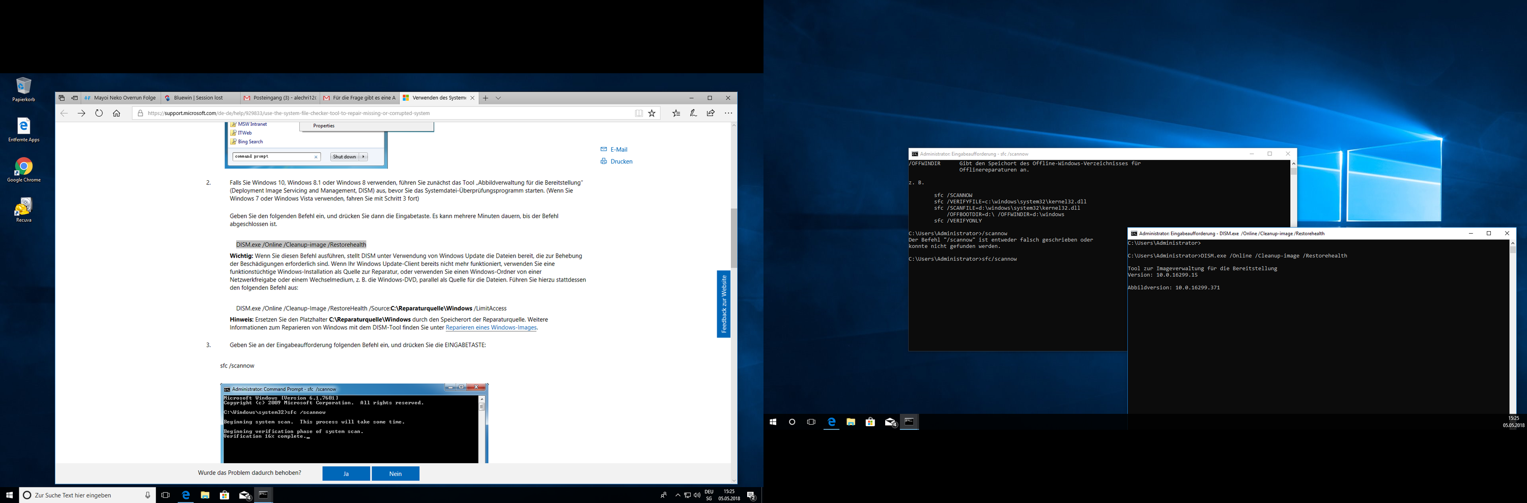Click the network tray icon
The height and width of the screenshot is (503, 1527).
pyautogui.click(x=687, y=495)
